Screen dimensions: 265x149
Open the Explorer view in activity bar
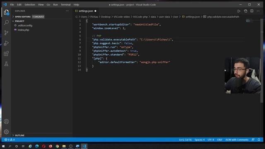(x=6, y=12)
